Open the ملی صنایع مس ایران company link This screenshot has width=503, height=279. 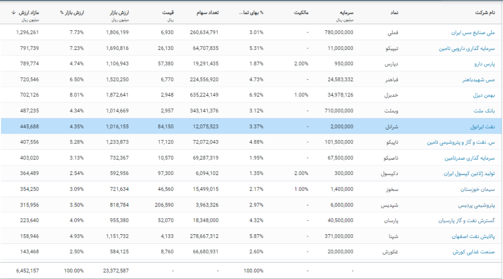pos(473,32)
